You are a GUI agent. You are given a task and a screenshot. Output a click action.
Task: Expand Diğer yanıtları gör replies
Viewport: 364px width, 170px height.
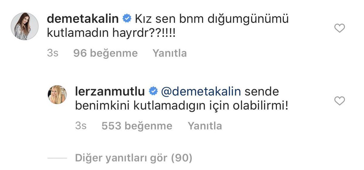133,158
